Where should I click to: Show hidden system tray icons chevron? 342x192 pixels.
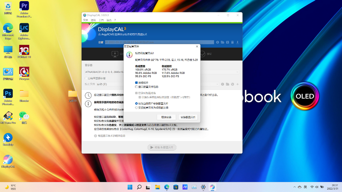coord(294,187)
